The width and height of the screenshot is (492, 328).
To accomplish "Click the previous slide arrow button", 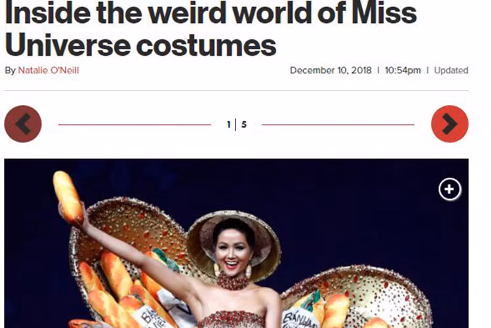I will [23, 124].
